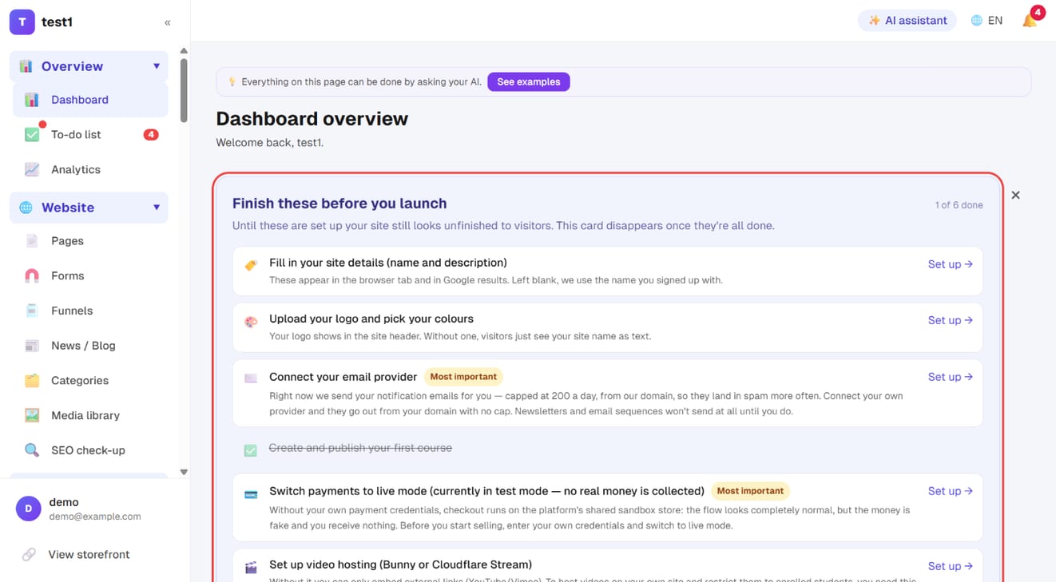This screenshot has width=1056, height=582.
Task: Click the To-do list checkmark icon
Action: click(32, 134)
